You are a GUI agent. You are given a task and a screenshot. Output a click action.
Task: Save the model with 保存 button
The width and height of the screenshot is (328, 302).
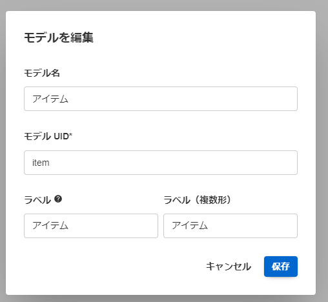coord(281,267)
